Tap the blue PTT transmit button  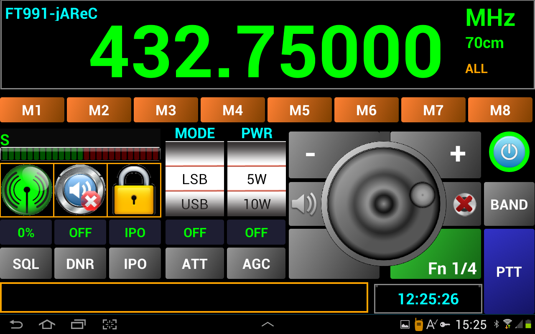[x=509, y=271]
